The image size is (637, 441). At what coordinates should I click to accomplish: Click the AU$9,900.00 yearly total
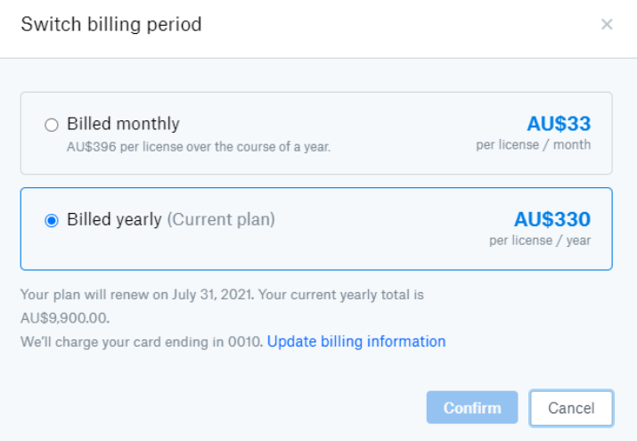point(65,317)
